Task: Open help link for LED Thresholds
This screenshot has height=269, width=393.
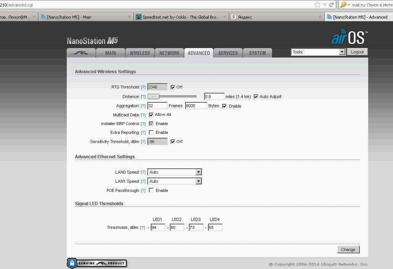Action: click(142, 227)
